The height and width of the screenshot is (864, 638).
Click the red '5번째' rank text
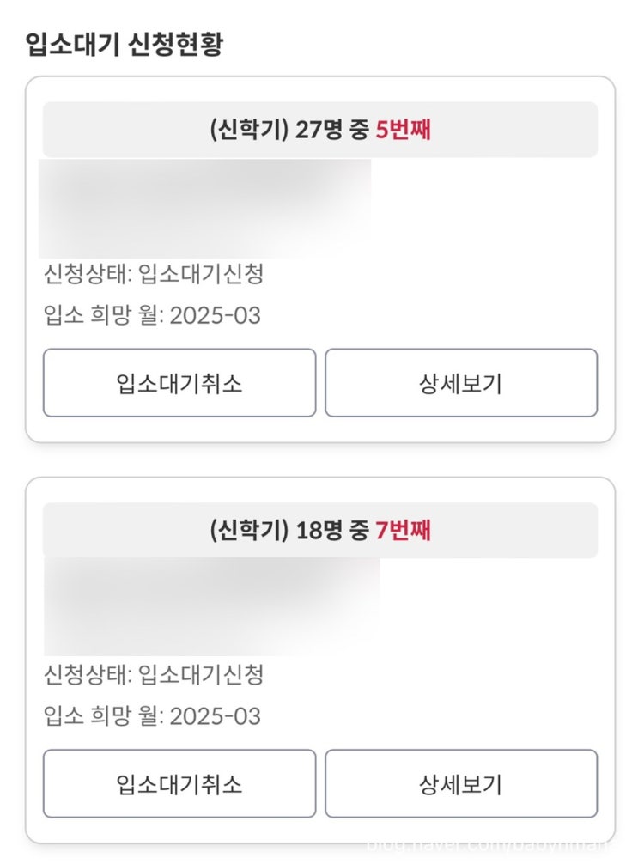click(x=403, y=130)
